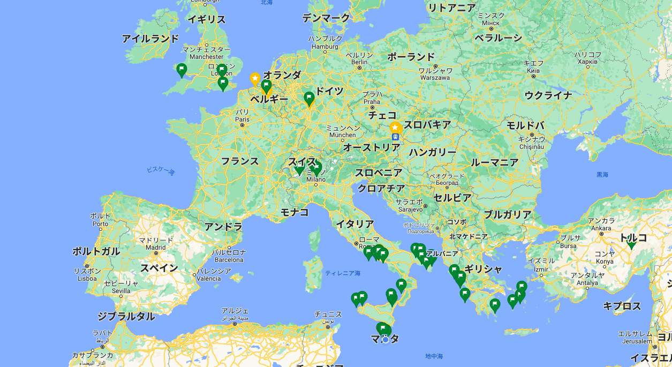Screen dimensions: 672x367
Task: Click the スロベニア country label
Action: (379, 173)
